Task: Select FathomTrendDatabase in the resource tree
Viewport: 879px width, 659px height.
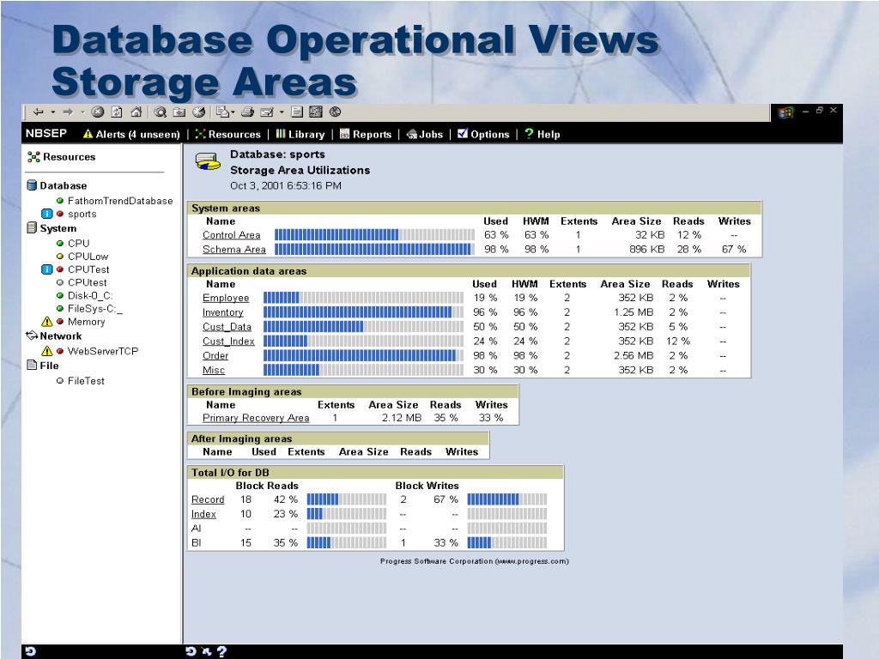Action: 120,201
